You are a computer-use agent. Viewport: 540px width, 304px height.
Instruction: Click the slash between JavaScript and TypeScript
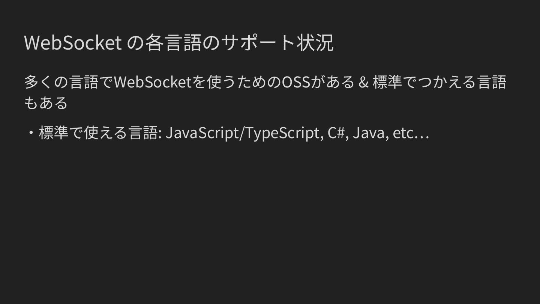click(x=241, y=133)
